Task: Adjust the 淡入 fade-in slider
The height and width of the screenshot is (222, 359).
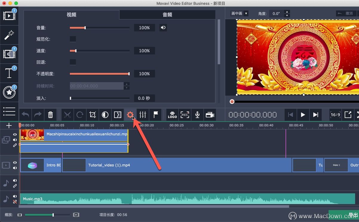Action: point(100,98)
